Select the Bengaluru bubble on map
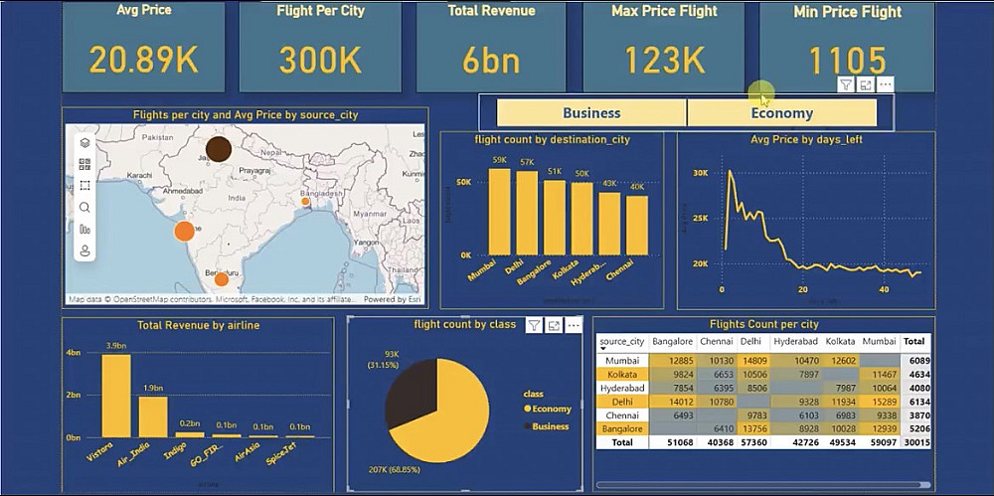Viewport: 994px width, 496px height. tap(222, 279)
